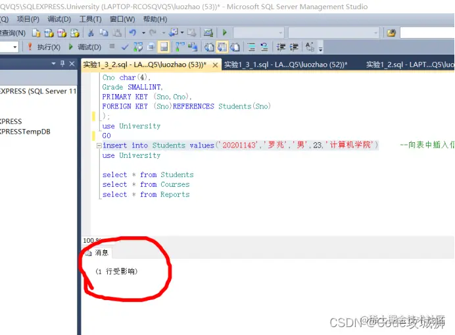Open the SQL editor toolbar options arrow
The width and height of the screenshot is (455, 335).
click(x=320, y=49)
